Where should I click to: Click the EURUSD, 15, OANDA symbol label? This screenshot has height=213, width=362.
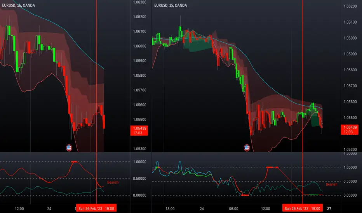pos(171,5)
